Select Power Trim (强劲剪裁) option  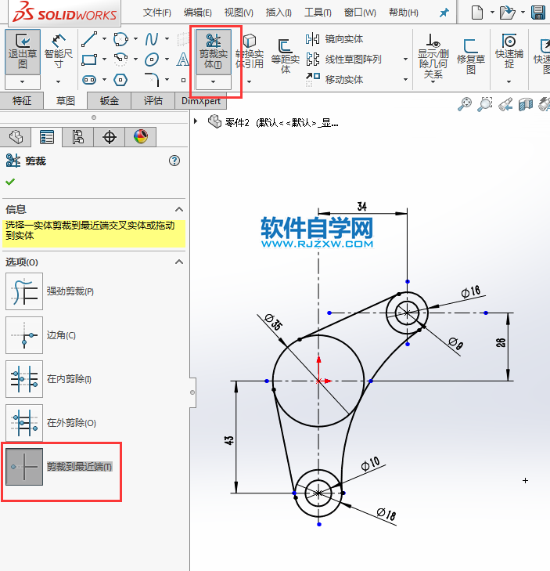[x=23, y=291]
